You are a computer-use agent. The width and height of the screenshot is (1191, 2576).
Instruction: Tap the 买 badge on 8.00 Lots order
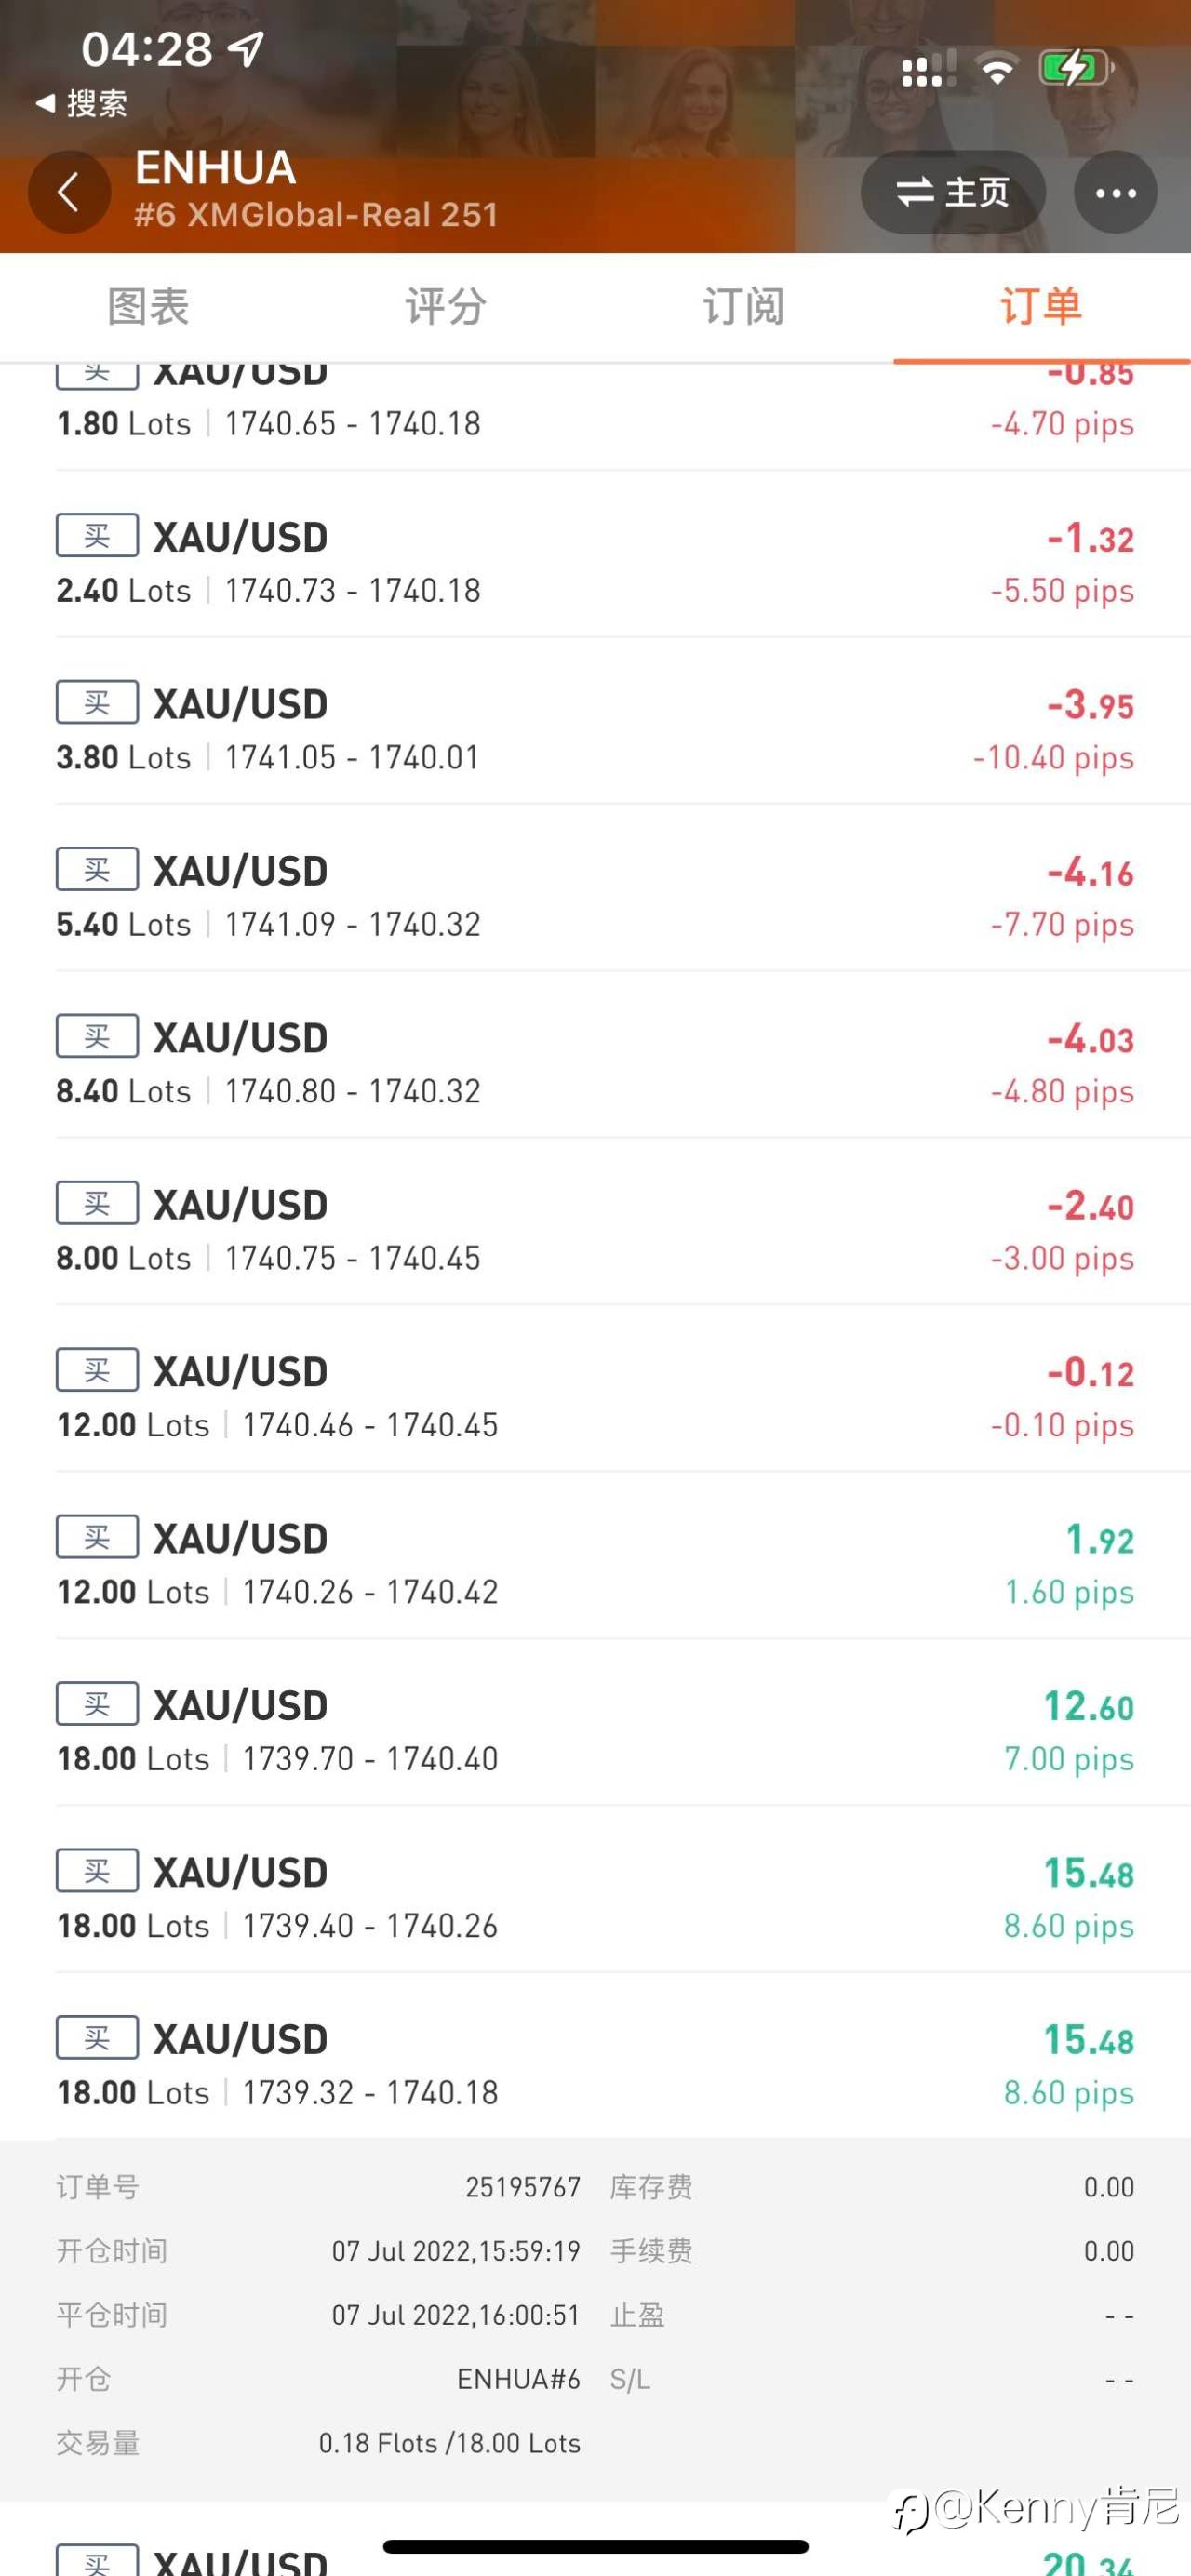[97, 1204]
